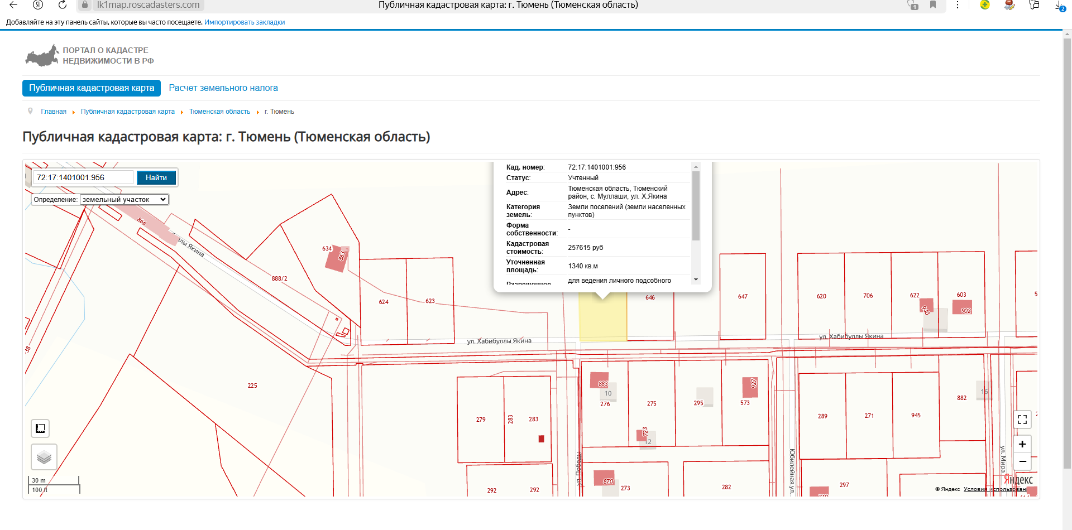1072x530 pixels.
Task: Open the Yandex logo on map
Action: tap(1018, 480)
